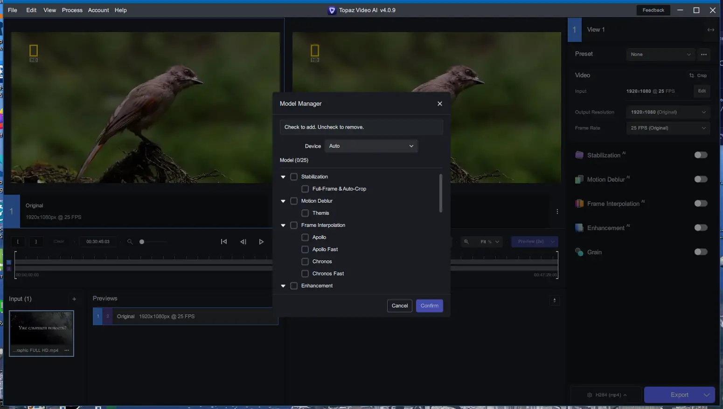Open the Fit % zoom dropdown

tap(489, 242)
